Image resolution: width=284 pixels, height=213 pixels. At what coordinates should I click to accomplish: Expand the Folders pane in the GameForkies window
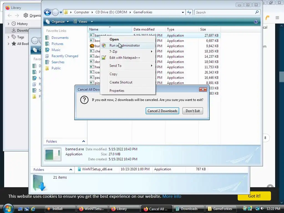(83, 141)
